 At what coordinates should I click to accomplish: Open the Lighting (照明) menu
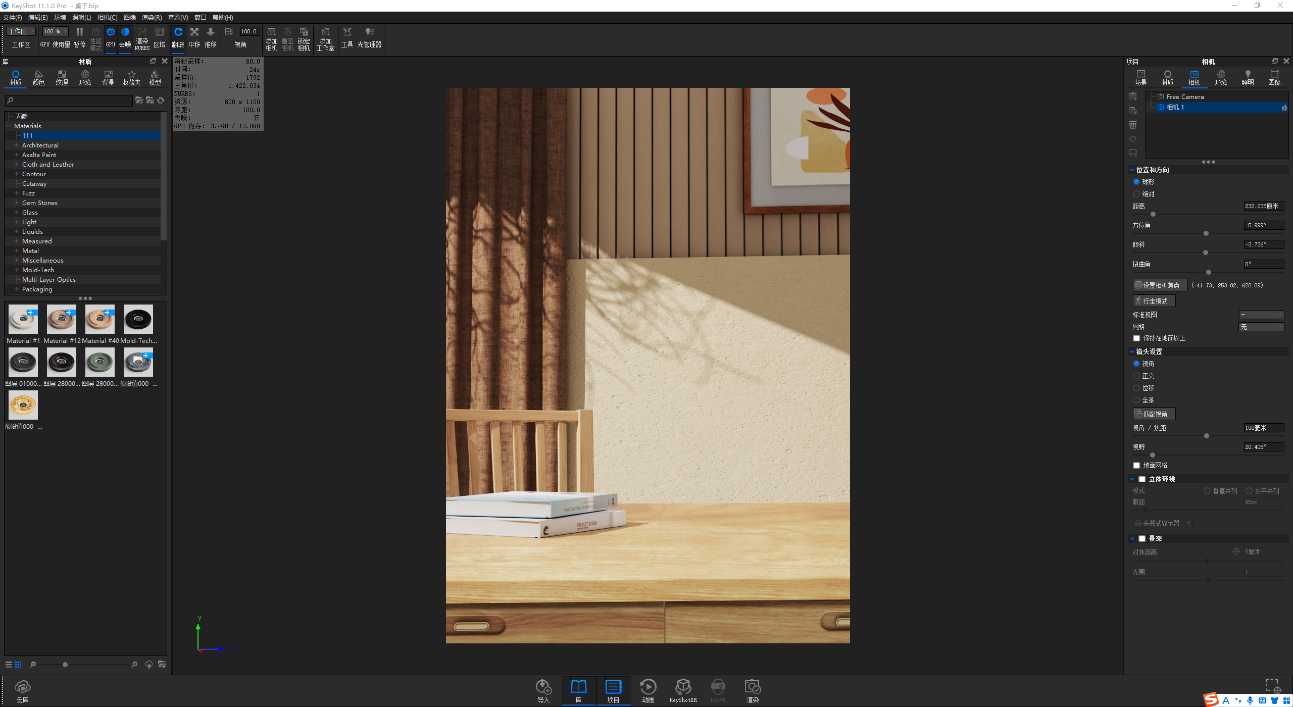pyautogui.click(x=81, y=18)
